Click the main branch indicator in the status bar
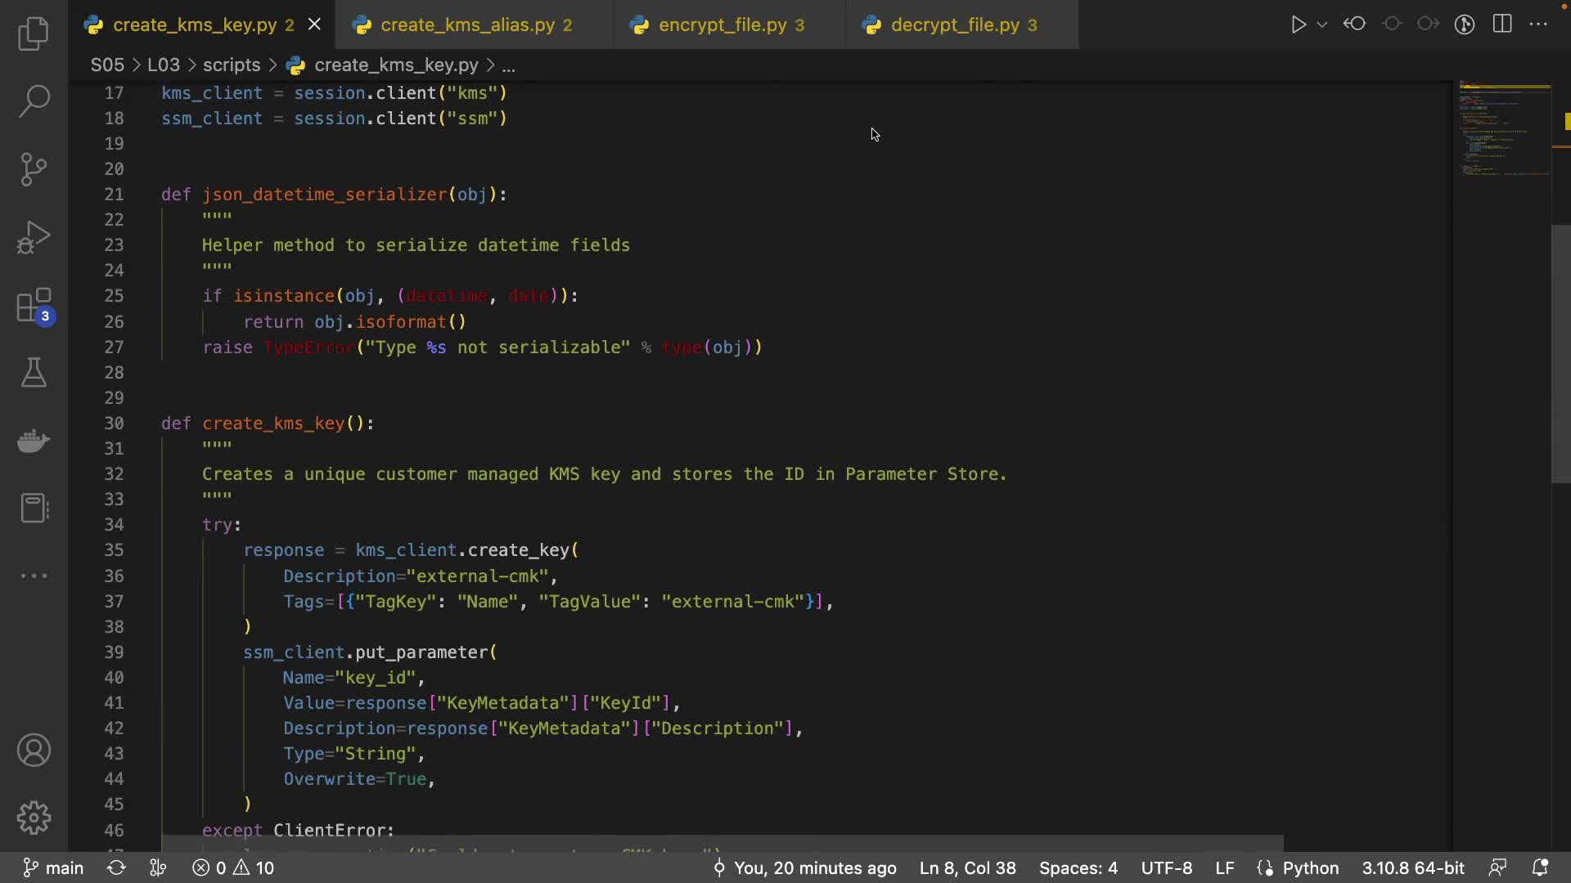The height and width of the screenshot is (883, 1571). pos(53,867)
